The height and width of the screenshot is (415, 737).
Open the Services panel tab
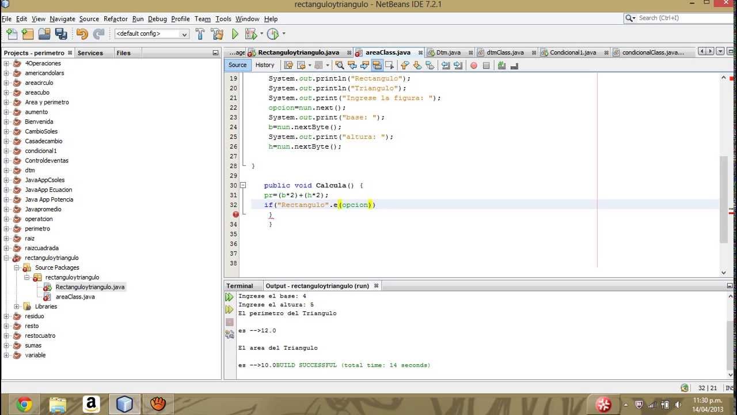click(x=90, y=53)
